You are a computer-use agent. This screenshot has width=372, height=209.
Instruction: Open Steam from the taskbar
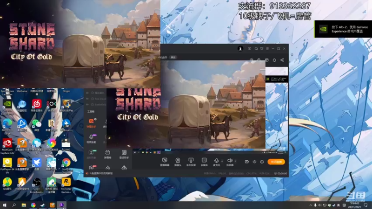42,205
